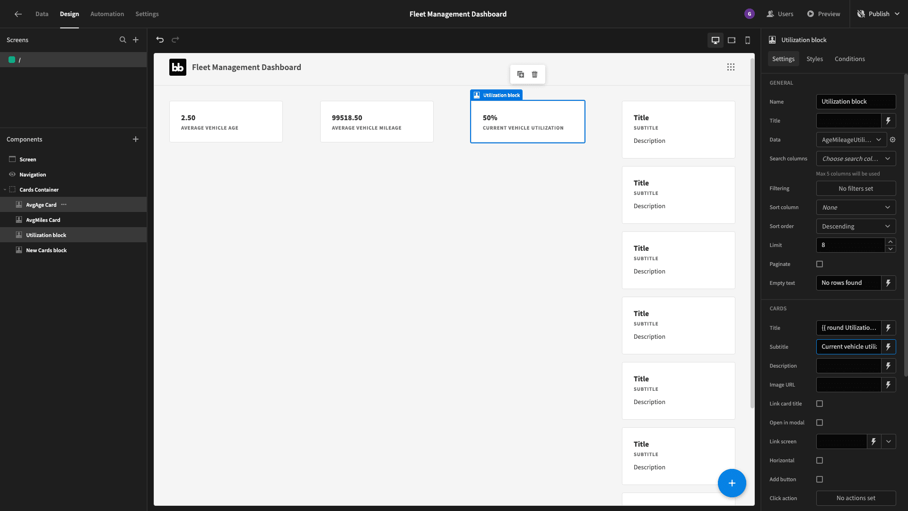Enable Link card title checkbox
This screenshot has width=908, height=511.
pyautogui.click(x=820, y=404)
